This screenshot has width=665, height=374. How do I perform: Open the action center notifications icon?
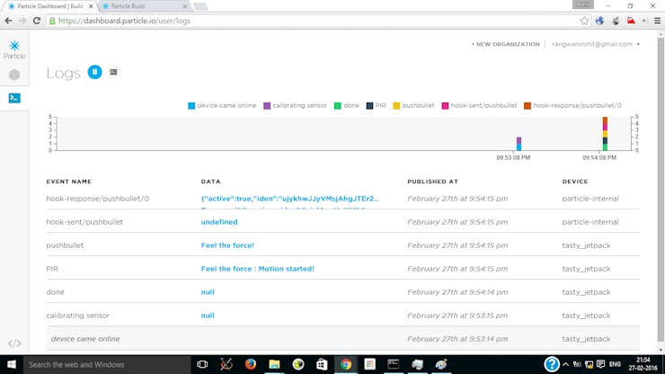tap(600, 364)
